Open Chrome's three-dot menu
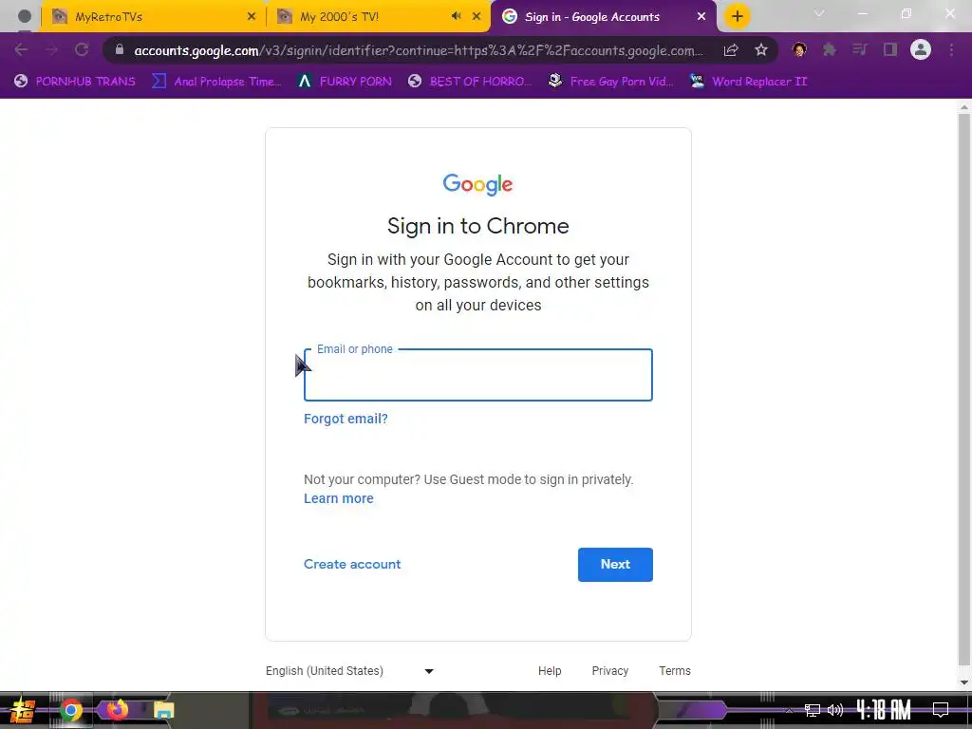 click(951, 49)
